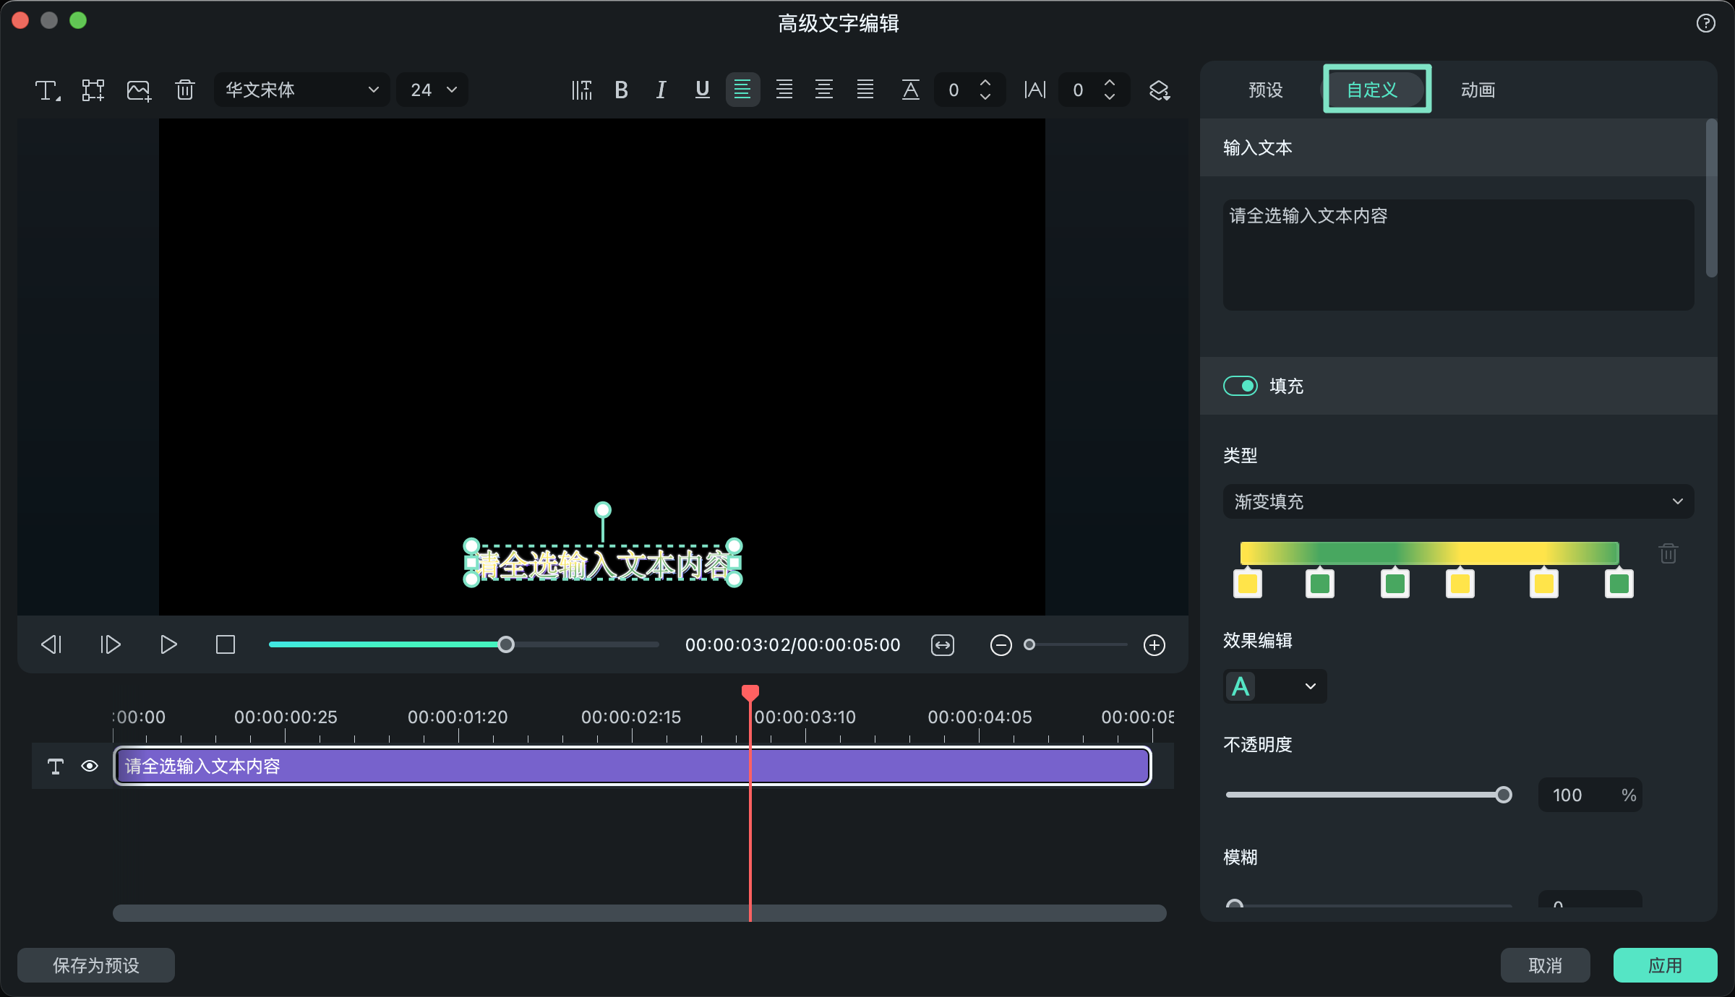The height and width of the screenshot is (997, 1735).
Task: Click the 应用 apply button
Action: click(x=1664, y=965)
